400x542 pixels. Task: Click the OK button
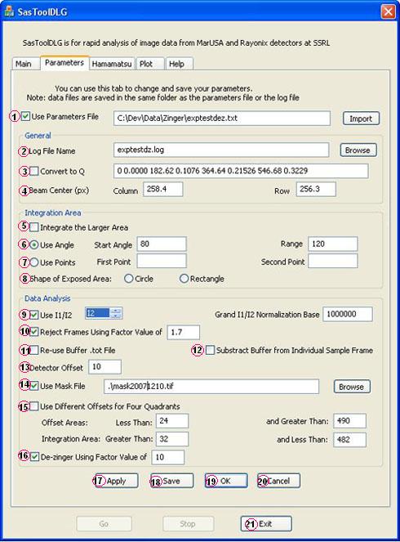(226, 481)
